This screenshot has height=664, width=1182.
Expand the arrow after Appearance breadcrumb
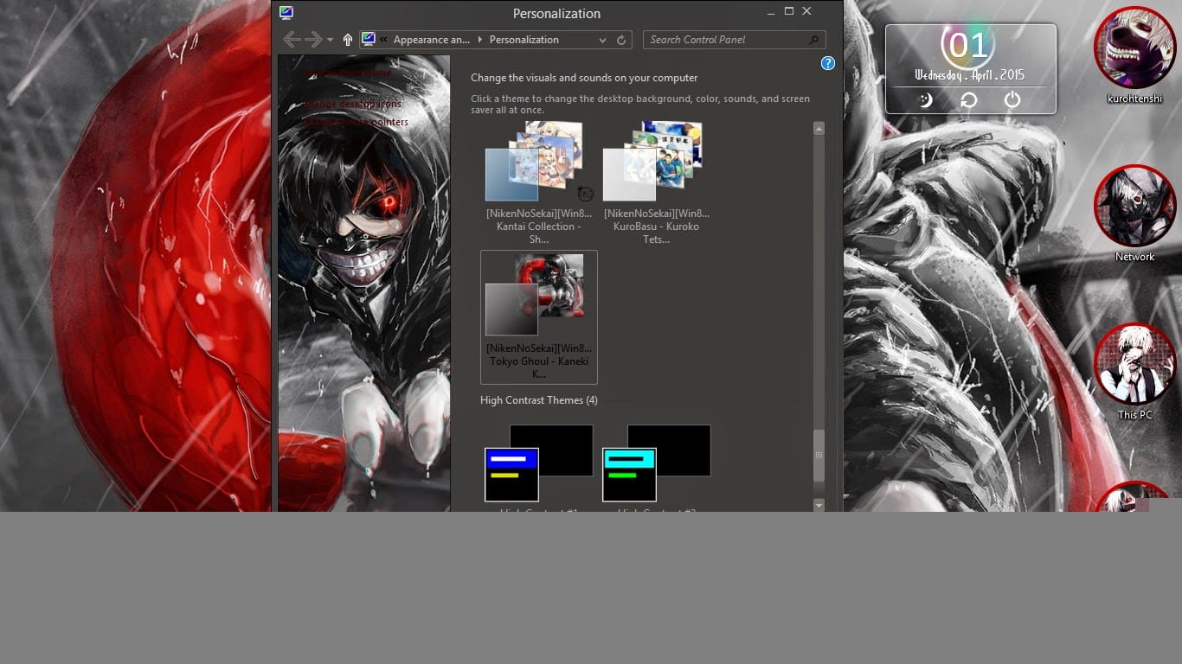[x=480, y=40]
